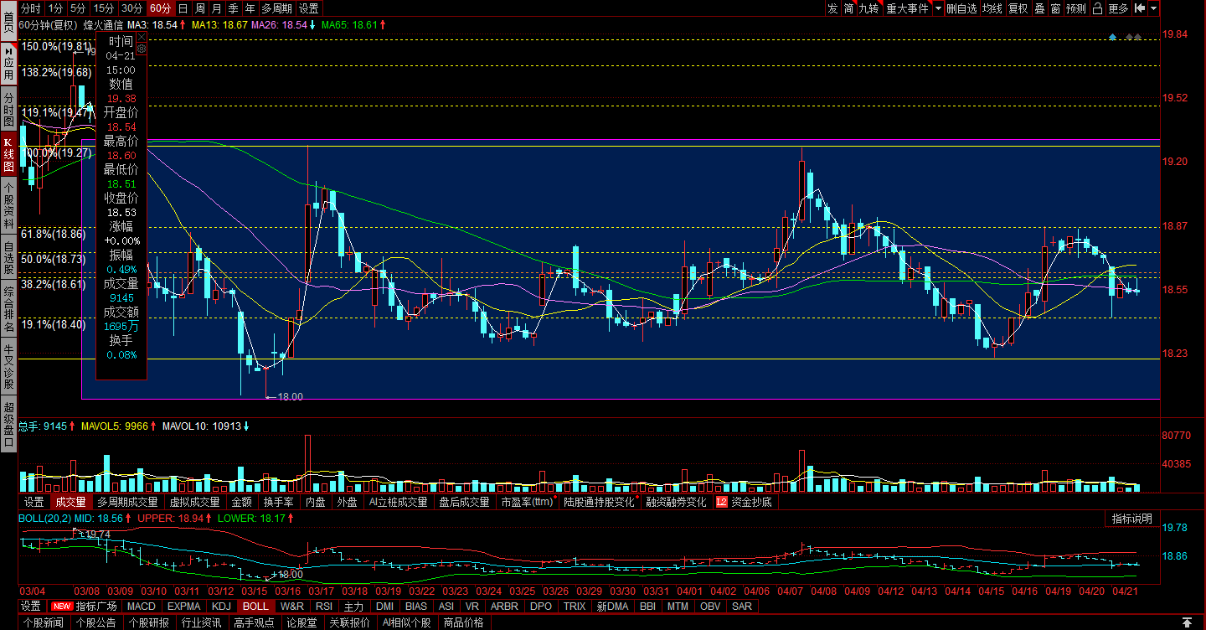Toggle the lock icon in top toolbar
1206x630 pixels.
tap(1096, 8)
